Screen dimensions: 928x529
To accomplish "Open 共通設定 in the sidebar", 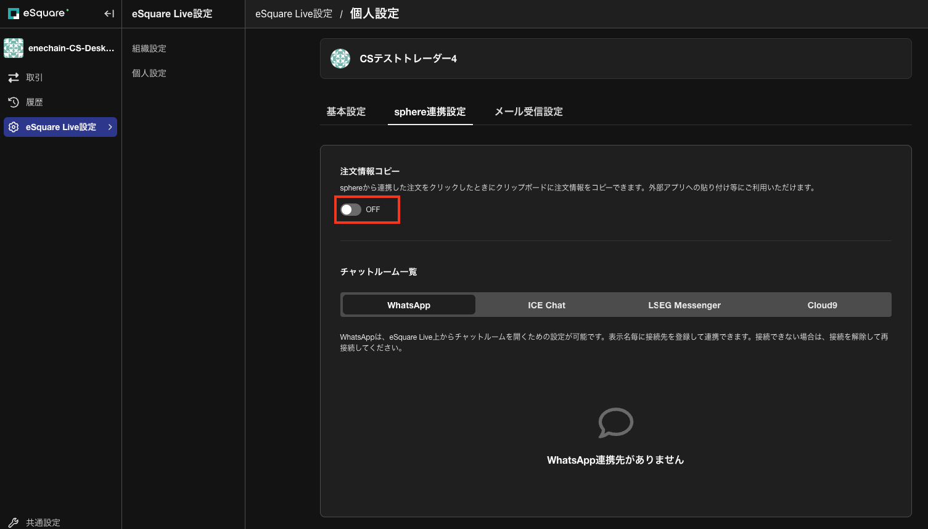I will click(x=60, y=523).
